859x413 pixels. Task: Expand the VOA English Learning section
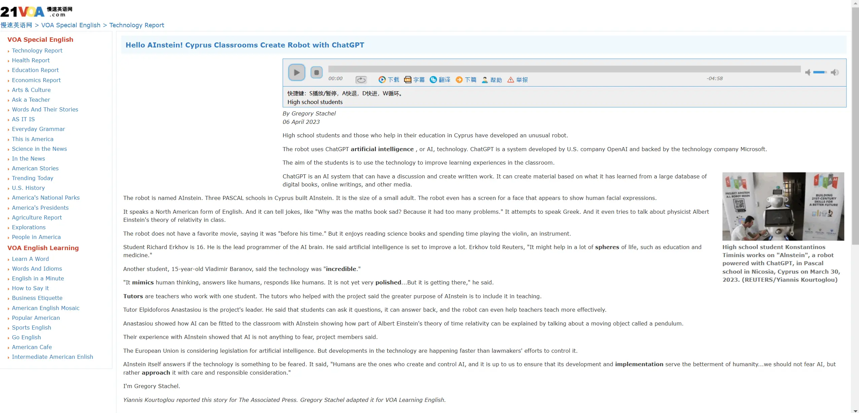point(43,248)
